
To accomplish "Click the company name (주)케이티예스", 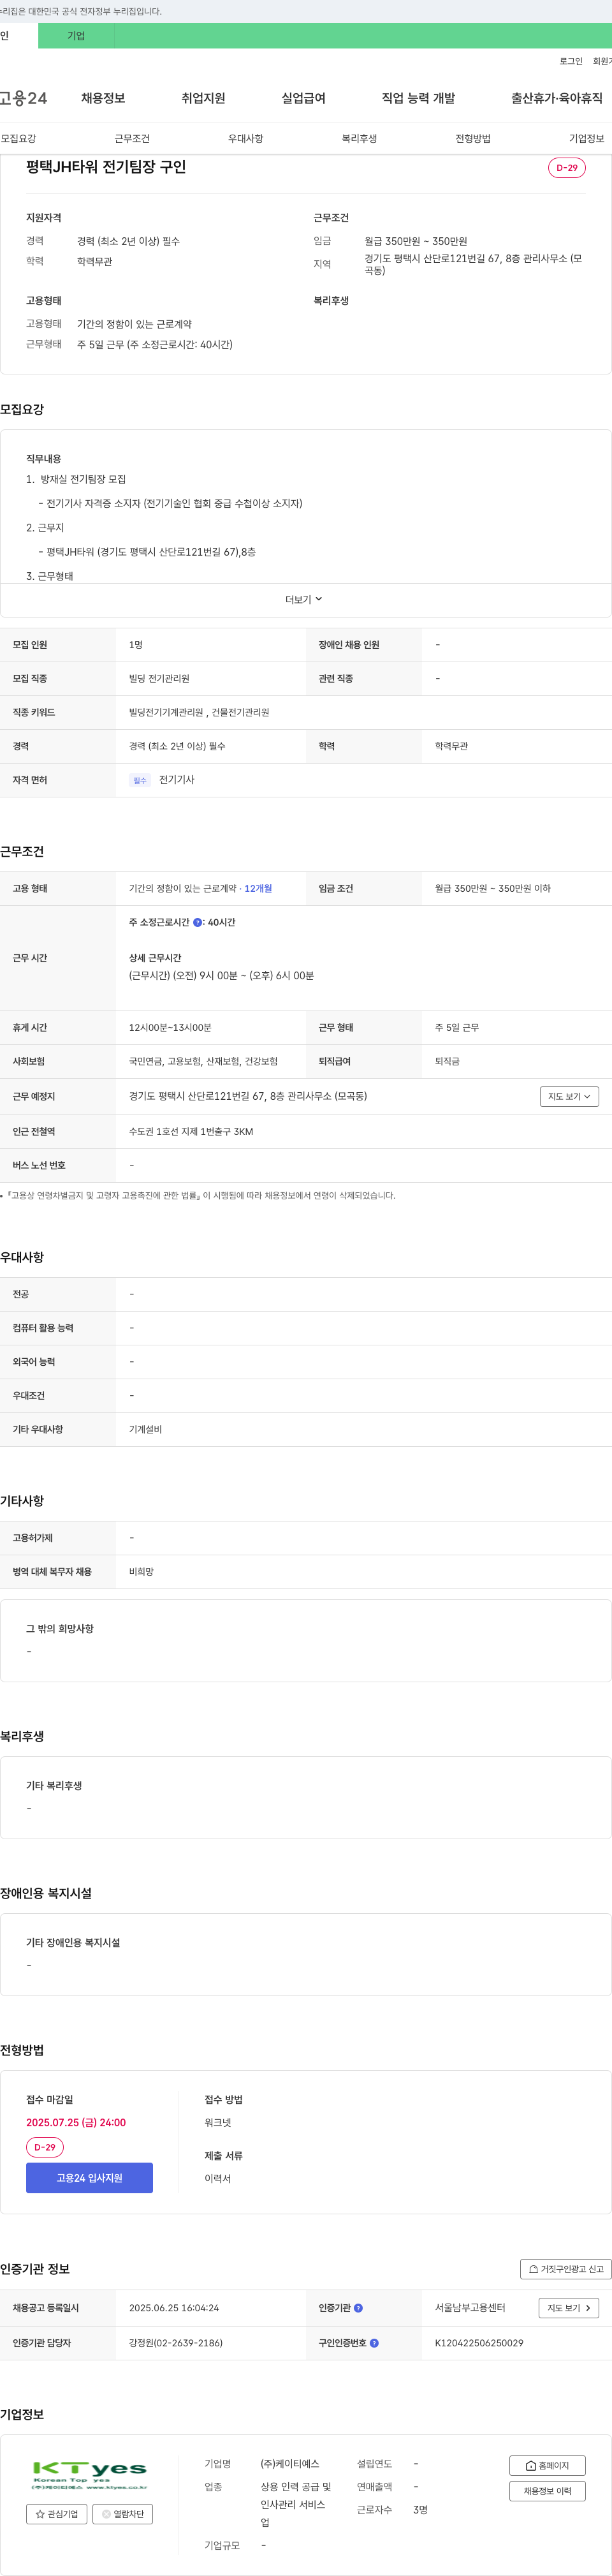I will (x=290, y=2464).
